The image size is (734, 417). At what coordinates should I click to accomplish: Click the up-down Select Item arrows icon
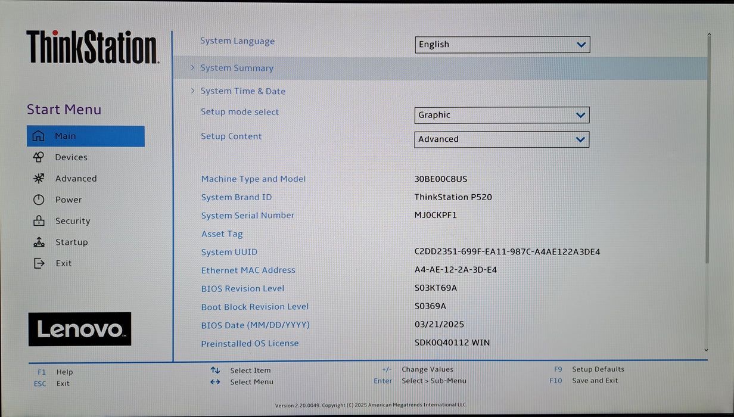pyautogui.click(x=215, y=371)
